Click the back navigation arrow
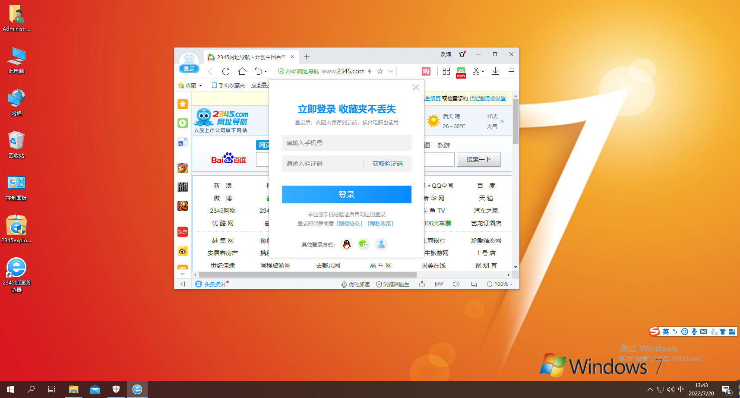The width and height of the screenshot is (740, 398). click(210, 71)
